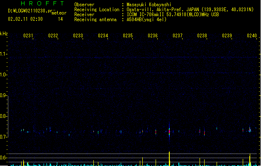261x166 pixels.
Task: Click the date stamp 02.02.11 02:30
Action: pyautogui.click(x=25, y=19)
